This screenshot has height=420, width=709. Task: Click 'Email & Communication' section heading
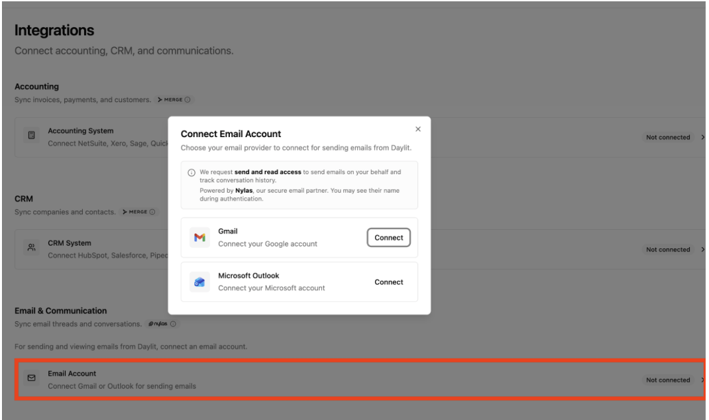tap(60, 311)
